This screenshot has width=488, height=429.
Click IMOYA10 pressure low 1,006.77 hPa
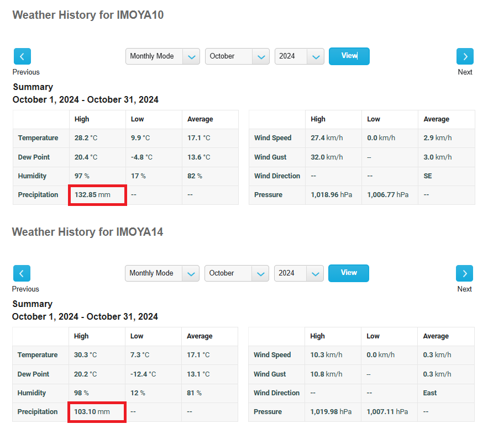point(388,195)
